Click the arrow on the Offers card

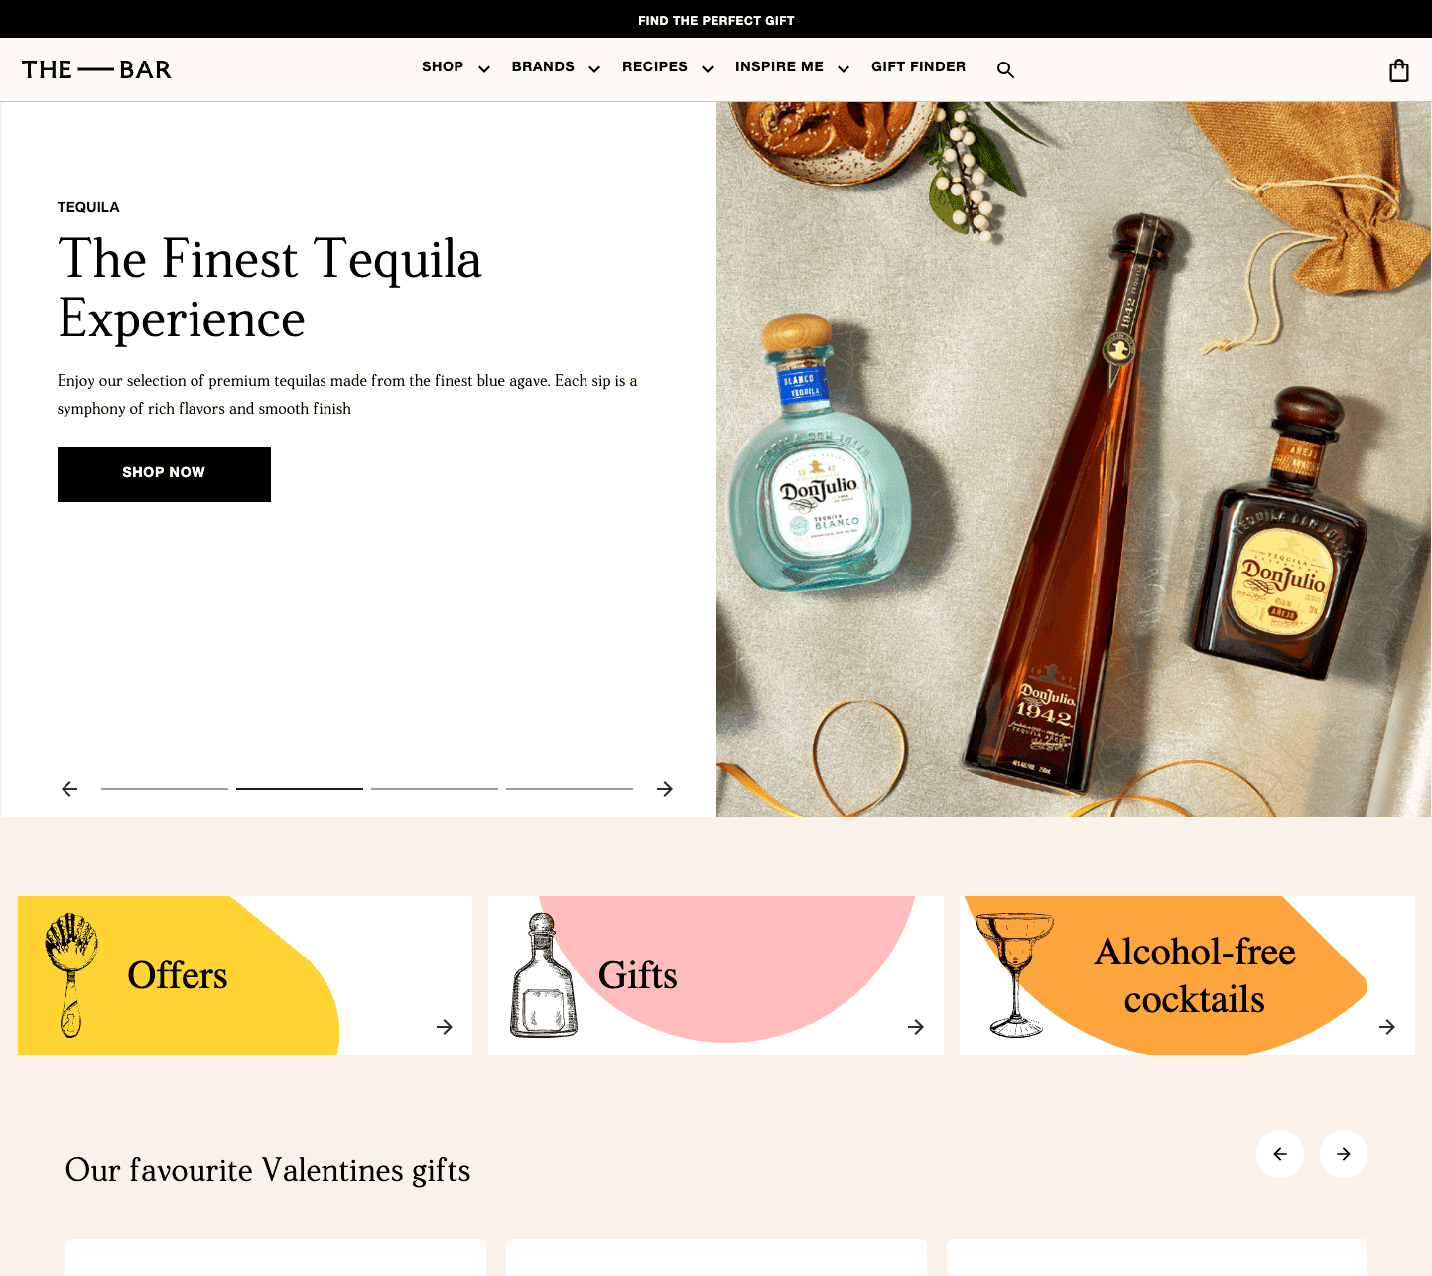[445, 1027]
